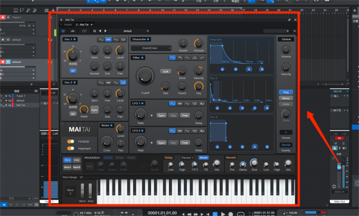This screenshot has width=359, height=216.
Task: Open the Normal quality dropdown
Action: (286, 145)
